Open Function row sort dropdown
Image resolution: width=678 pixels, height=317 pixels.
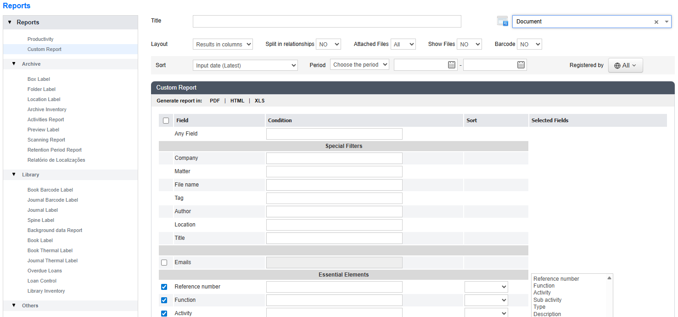click(486, 300)
